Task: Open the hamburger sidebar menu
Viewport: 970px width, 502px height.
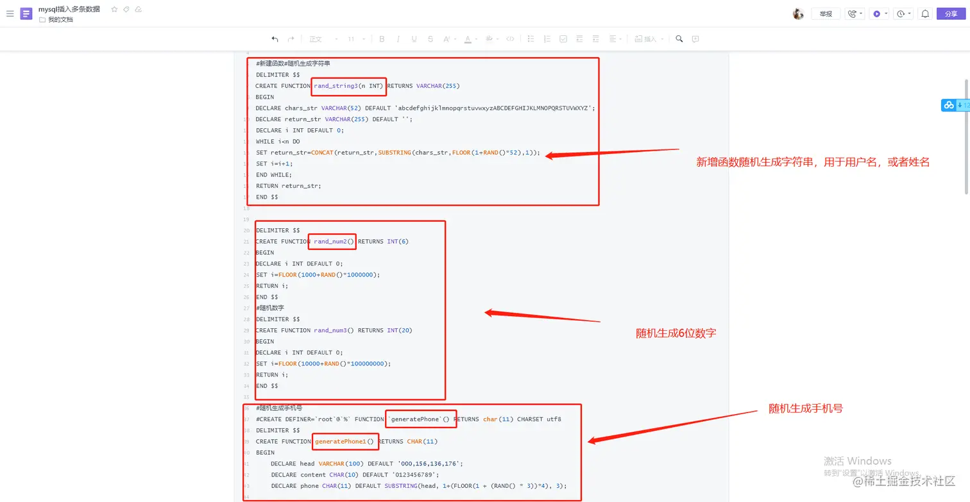Action: (10, 13)
